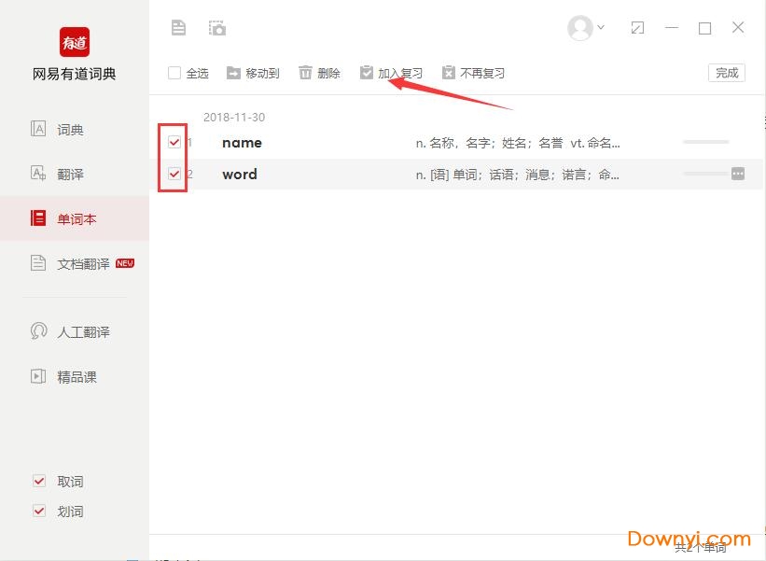Viewport: 766px width, 561px height.
Task: Check the 全选 select-all checkbox
Action: point(174,73)
